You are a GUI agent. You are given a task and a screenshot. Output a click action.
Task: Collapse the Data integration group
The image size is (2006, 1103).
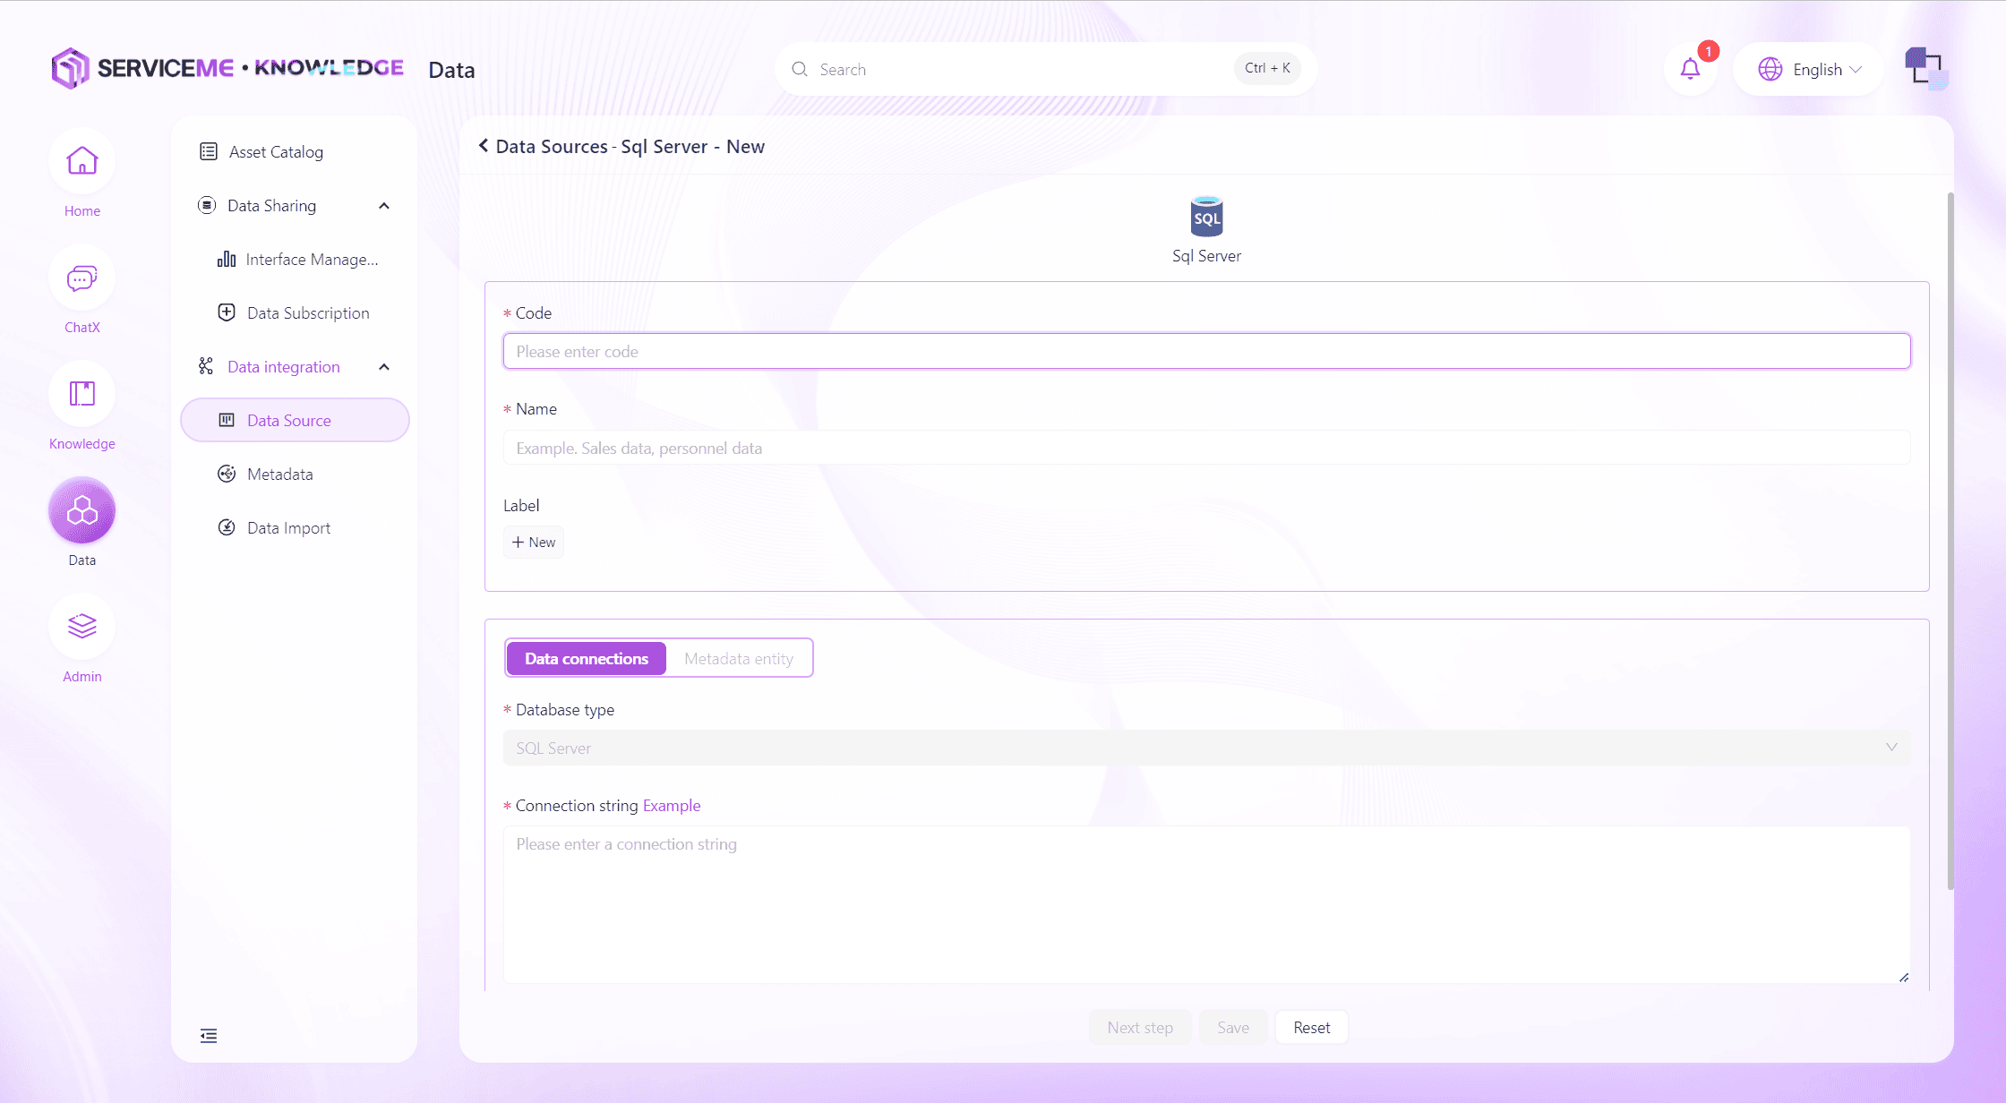384,367
